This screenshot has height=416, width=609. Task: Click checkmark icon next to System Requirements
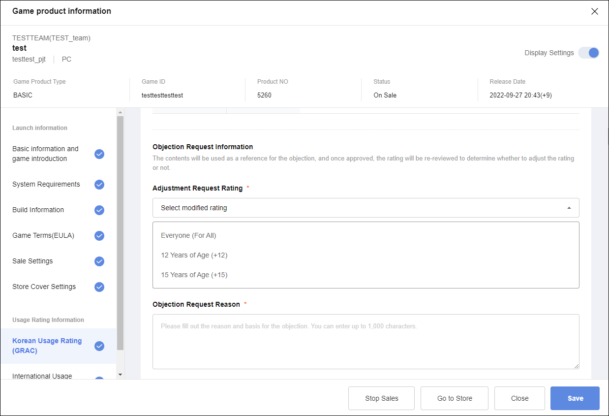pos(99,185)
